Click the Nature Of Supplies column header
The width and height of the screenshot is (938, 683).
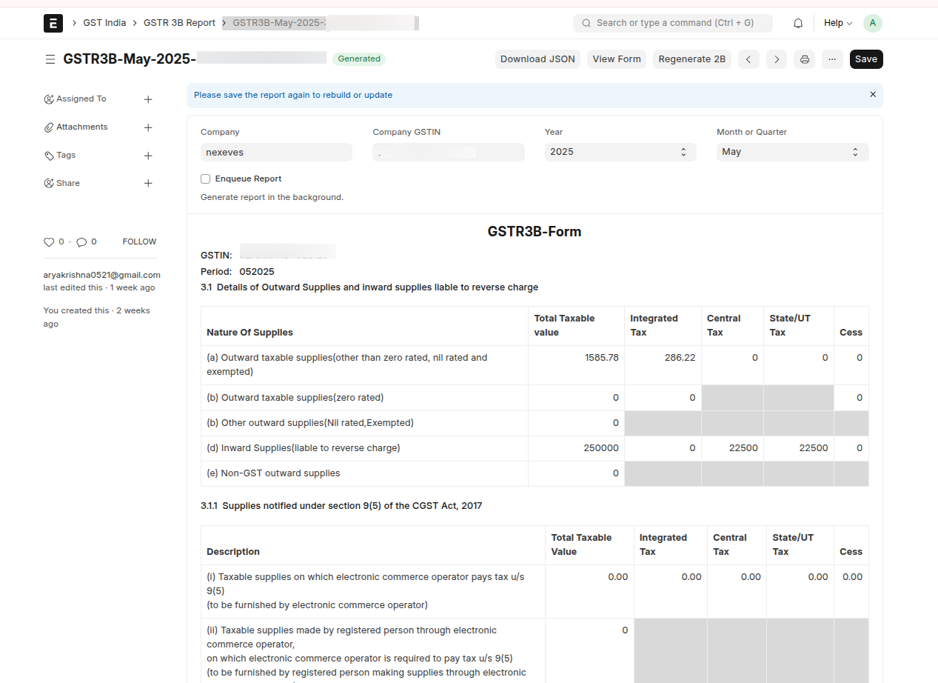(249, 333)
